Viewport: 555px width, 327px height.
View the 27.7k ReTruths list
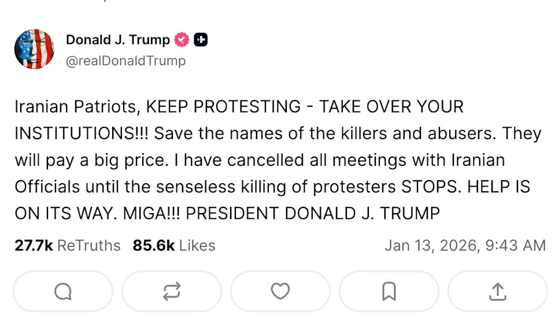point(68,246)
